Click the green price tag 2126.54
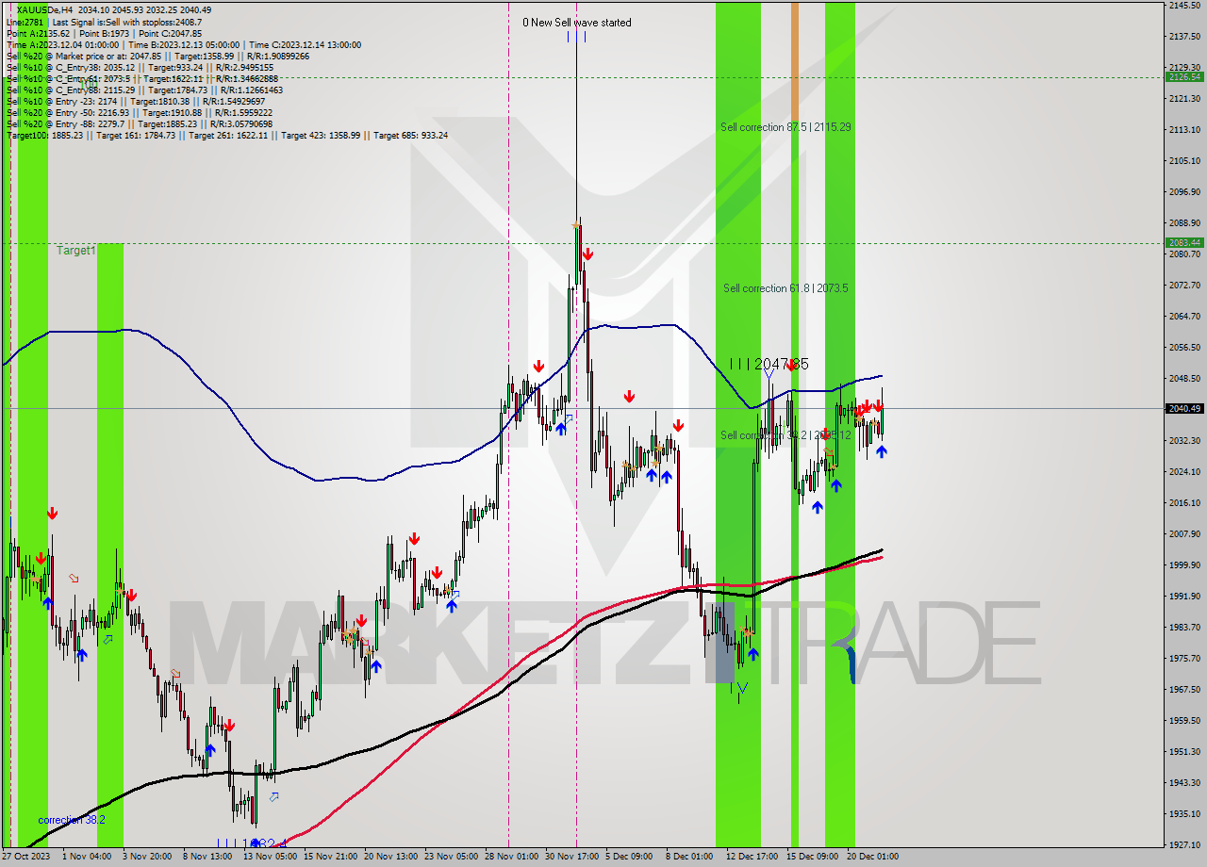 [1184, 77]
